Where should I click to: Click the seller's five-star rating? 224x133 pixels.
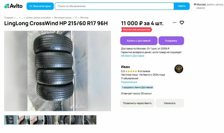coord(131,71)
